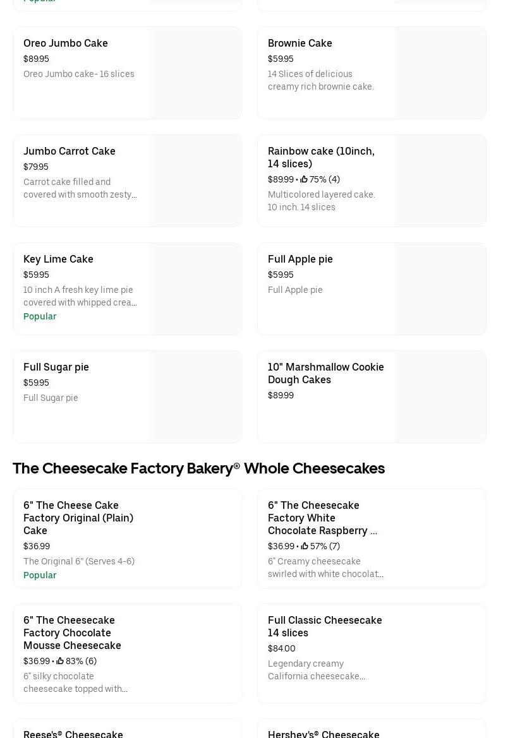The height and width of the screenshot is (738, 508).
Task: Open the Full Apple pie item
Action: [300, 259]
